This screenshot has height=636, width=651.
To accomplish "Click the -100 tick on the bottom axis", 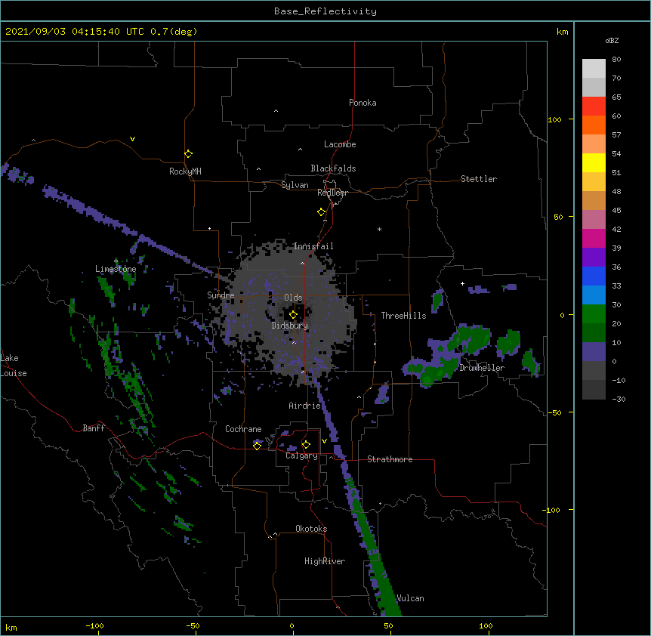I will point(95,625).
